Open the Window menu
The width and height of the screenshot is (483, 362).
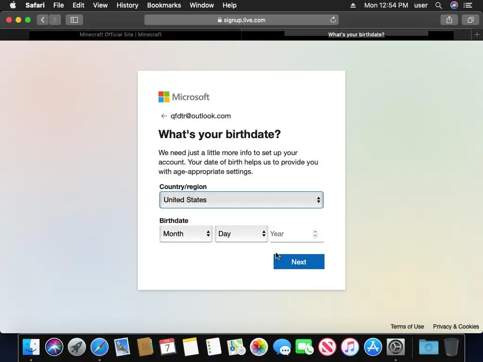(x=201, y=5)
